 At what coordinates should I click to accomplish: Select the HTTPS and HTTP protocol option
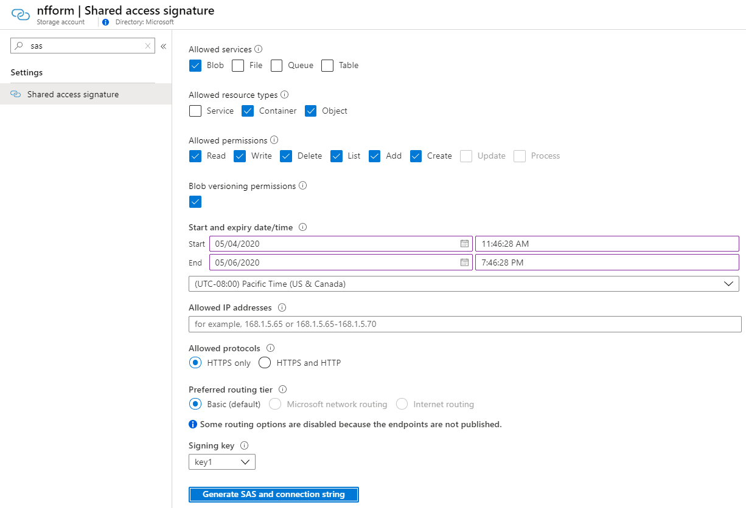click(x=264, y=362)
